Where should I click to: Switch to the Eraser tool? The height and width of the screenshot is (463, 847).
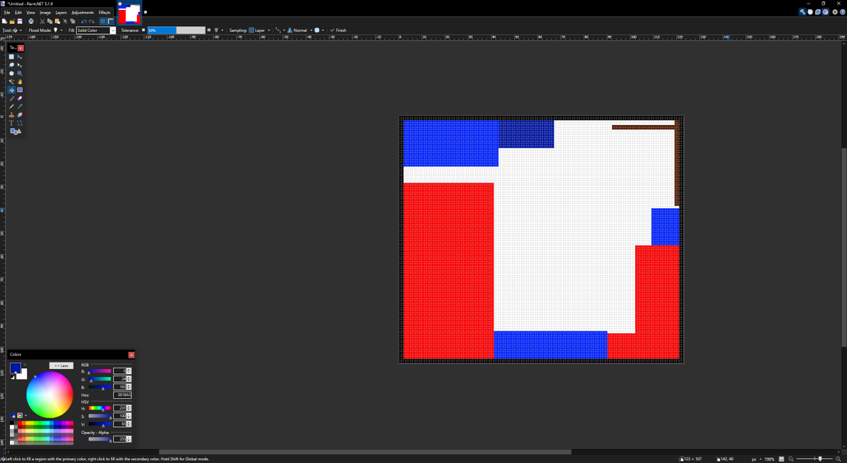19,98
